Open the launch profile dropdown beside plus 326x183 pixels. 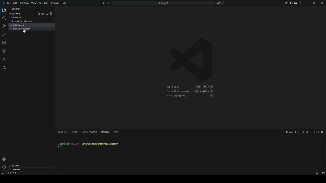298,132
